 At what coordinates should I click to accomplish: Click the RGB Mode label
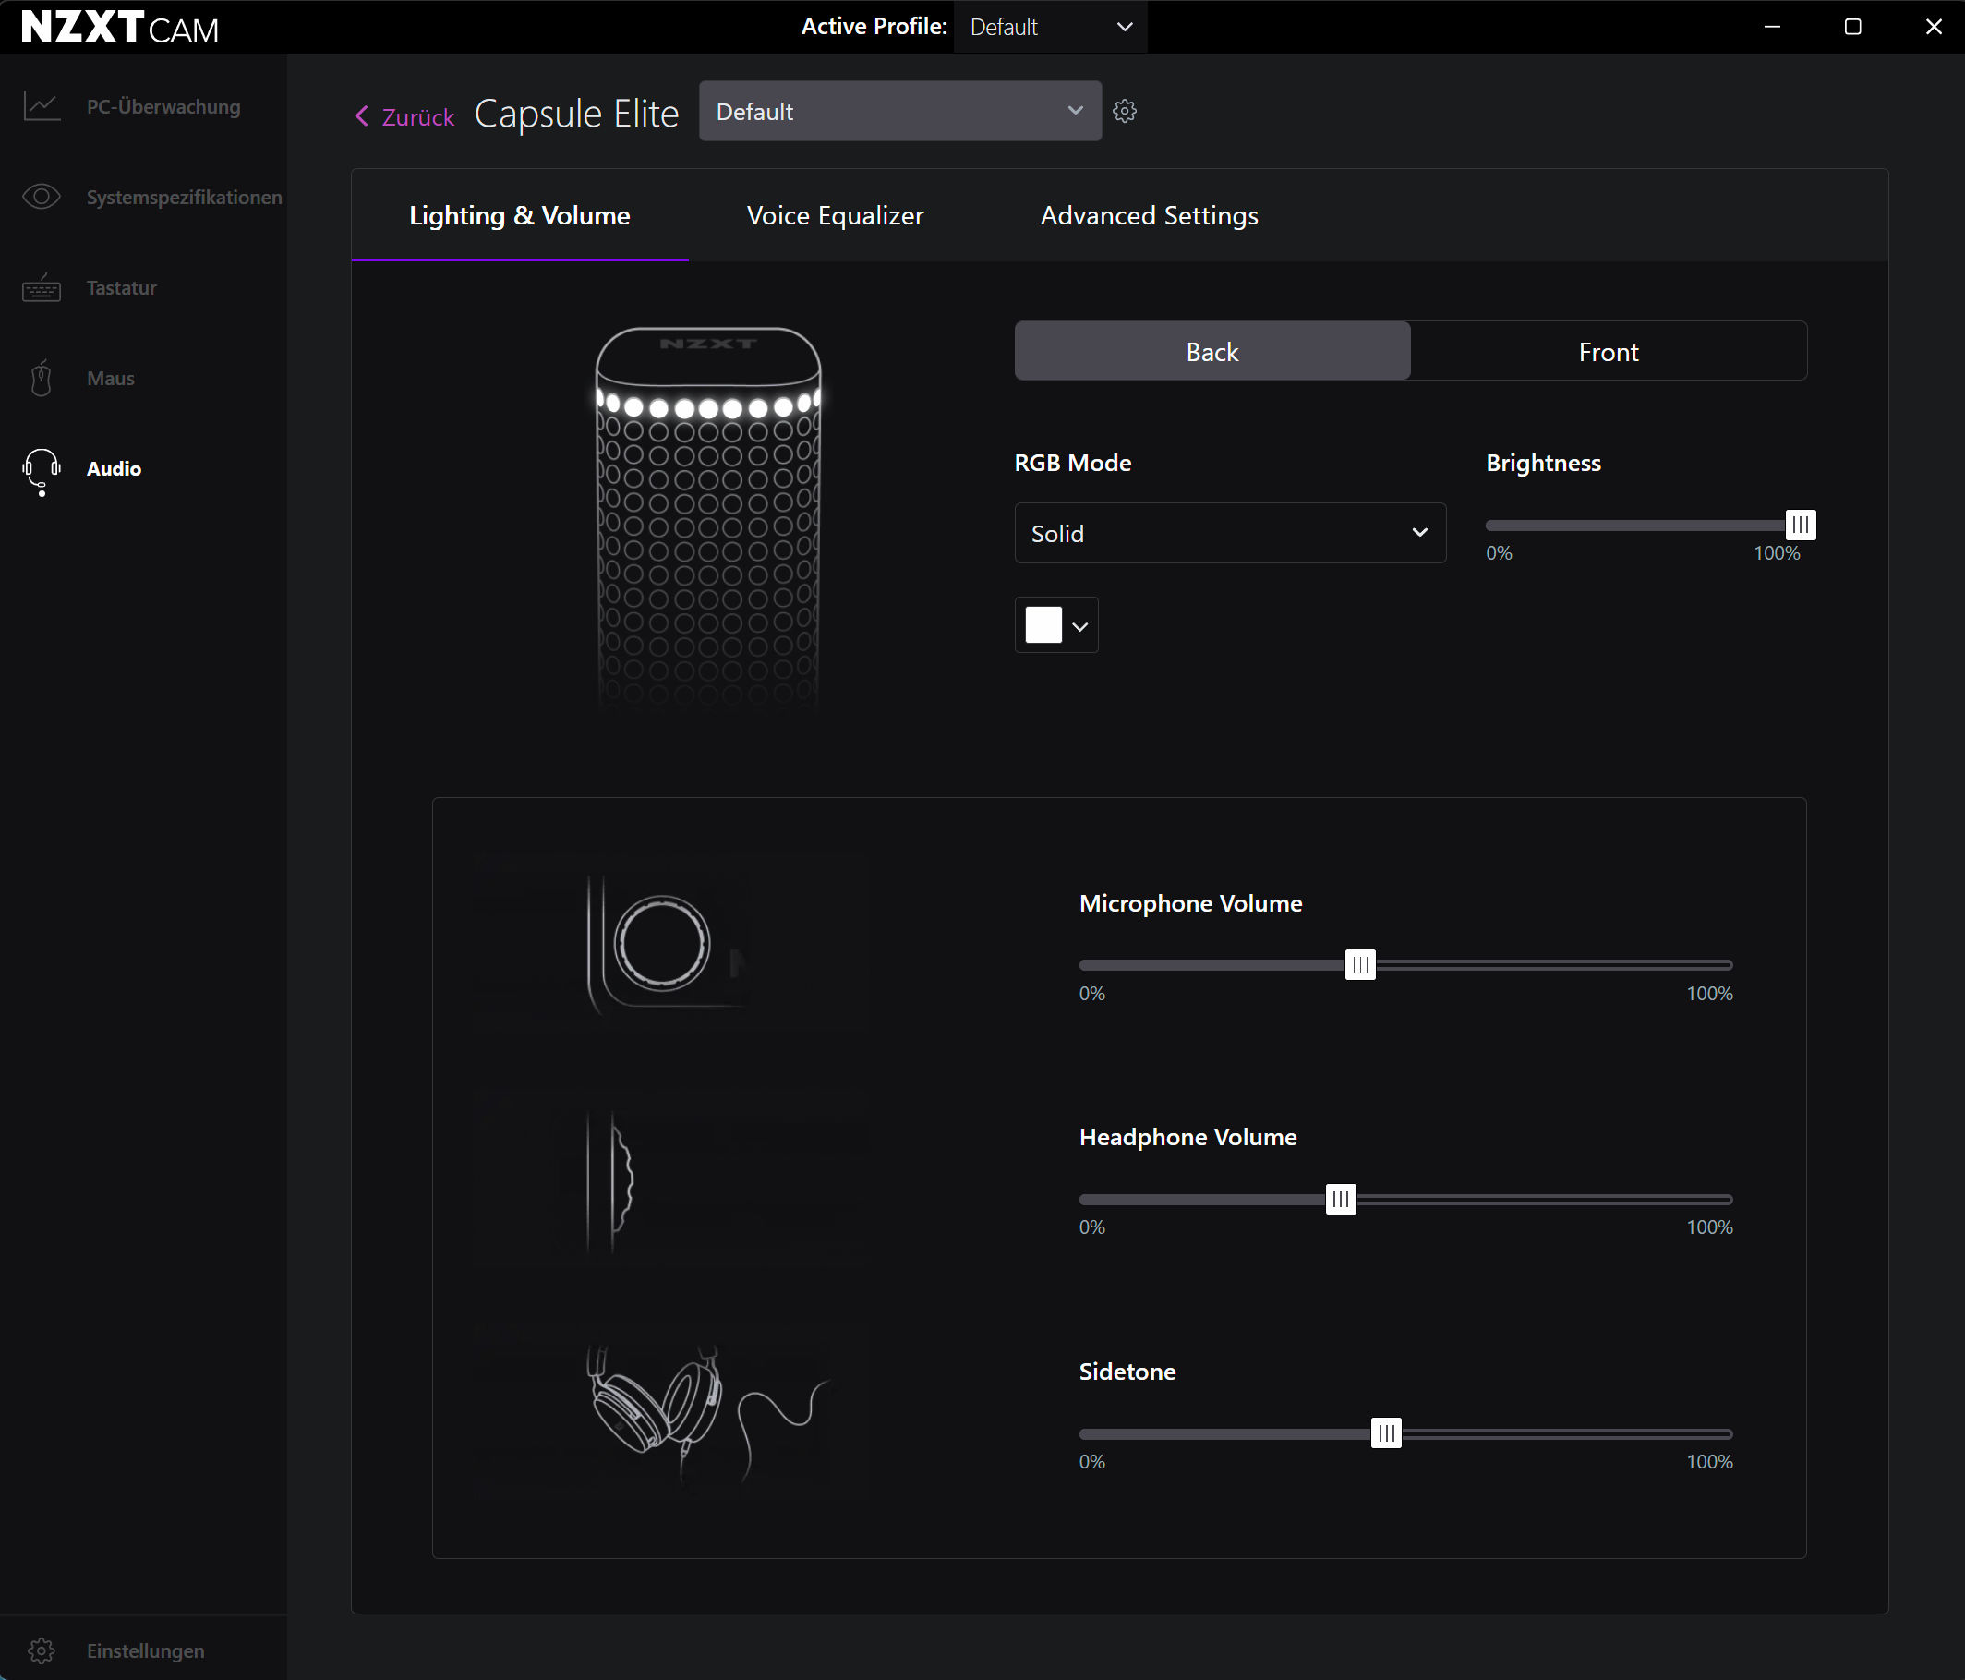(x=1073, y=463)
